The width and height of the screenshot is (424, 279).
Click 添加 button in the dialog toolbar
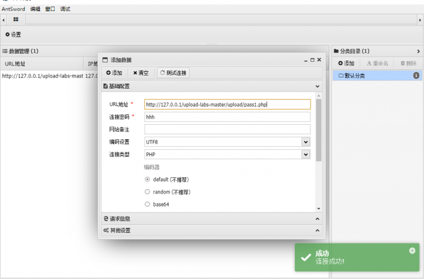tap(114, 73)
